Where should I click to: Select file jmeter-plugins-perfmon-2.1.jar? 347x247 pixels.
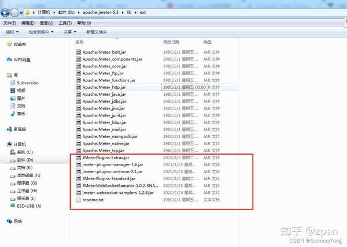112,171
